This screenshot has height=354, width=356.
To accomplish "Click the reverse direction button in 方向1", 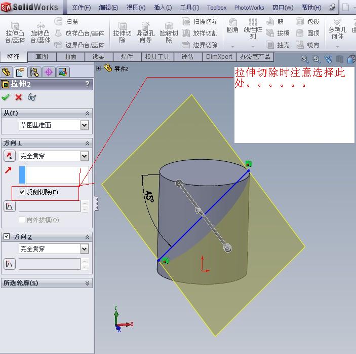I will (x=10, y=156).
